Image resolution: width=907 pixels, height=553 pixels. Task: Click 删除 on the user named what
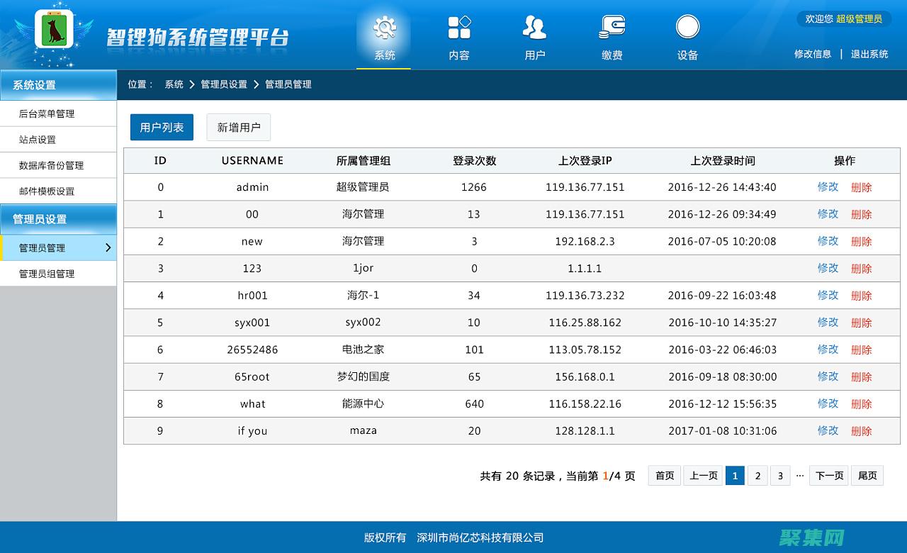point(861,403)
